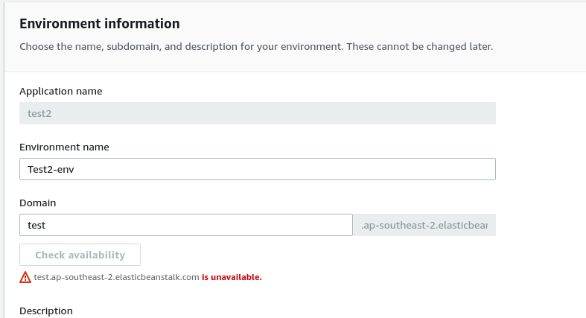
Task: Click the Environment name label
Action: (x=64, y=147)
